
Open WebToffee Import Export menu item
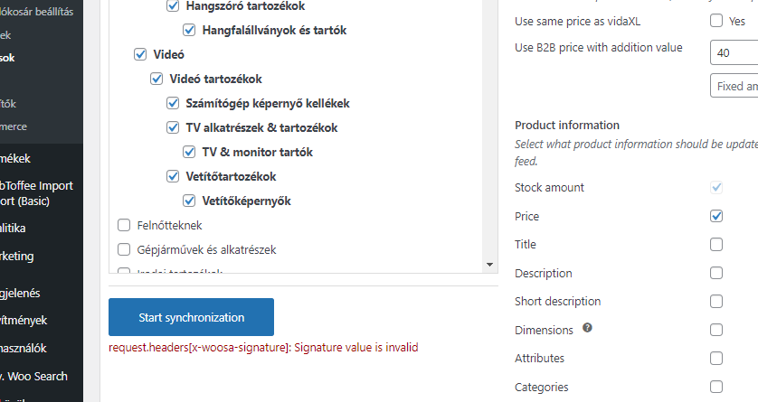[36, 193]
